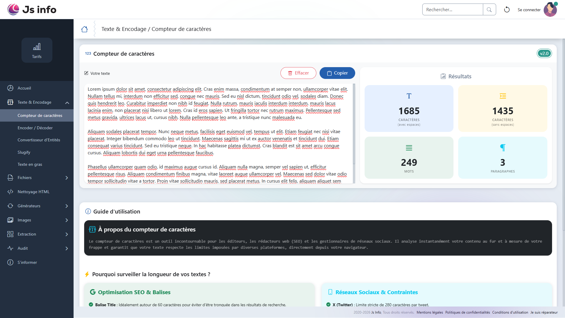Go to Accueil menu item
Screen dimensions: 565x318
[x=37, y=88]
